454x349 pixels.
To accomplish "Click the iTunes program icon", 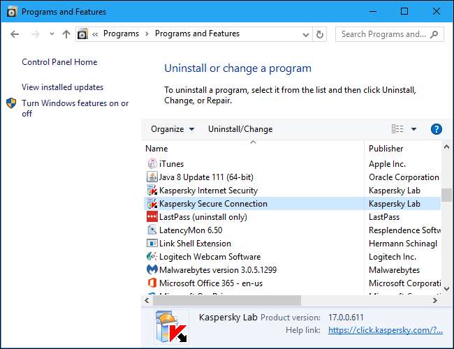I will tap(152, 164).
